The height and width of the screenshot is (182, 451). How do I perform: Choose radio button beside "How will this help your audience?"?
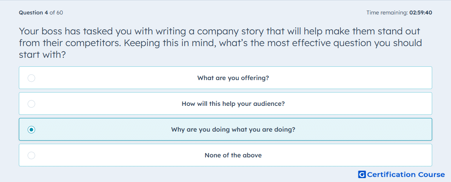[x=31, y=104]
